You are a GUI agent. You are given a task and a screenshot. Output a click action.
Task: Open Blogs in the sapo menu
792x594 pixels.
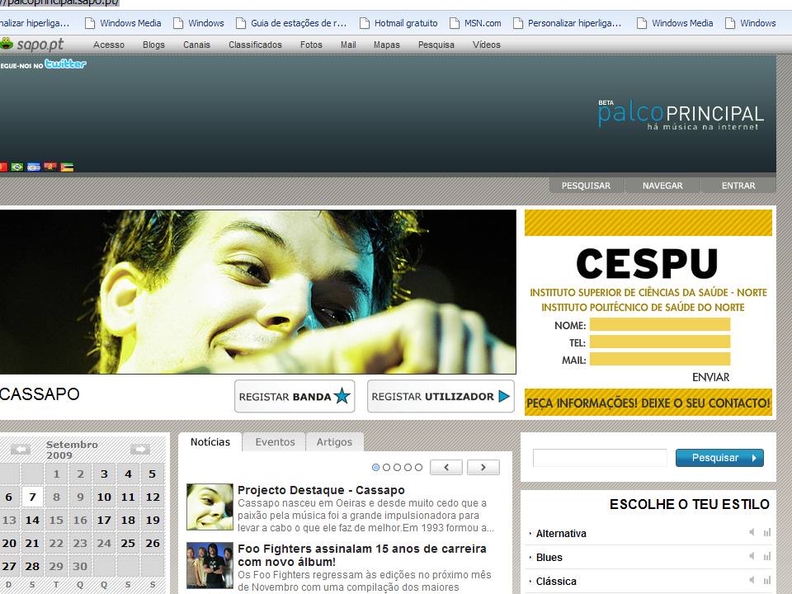(153, 45)
